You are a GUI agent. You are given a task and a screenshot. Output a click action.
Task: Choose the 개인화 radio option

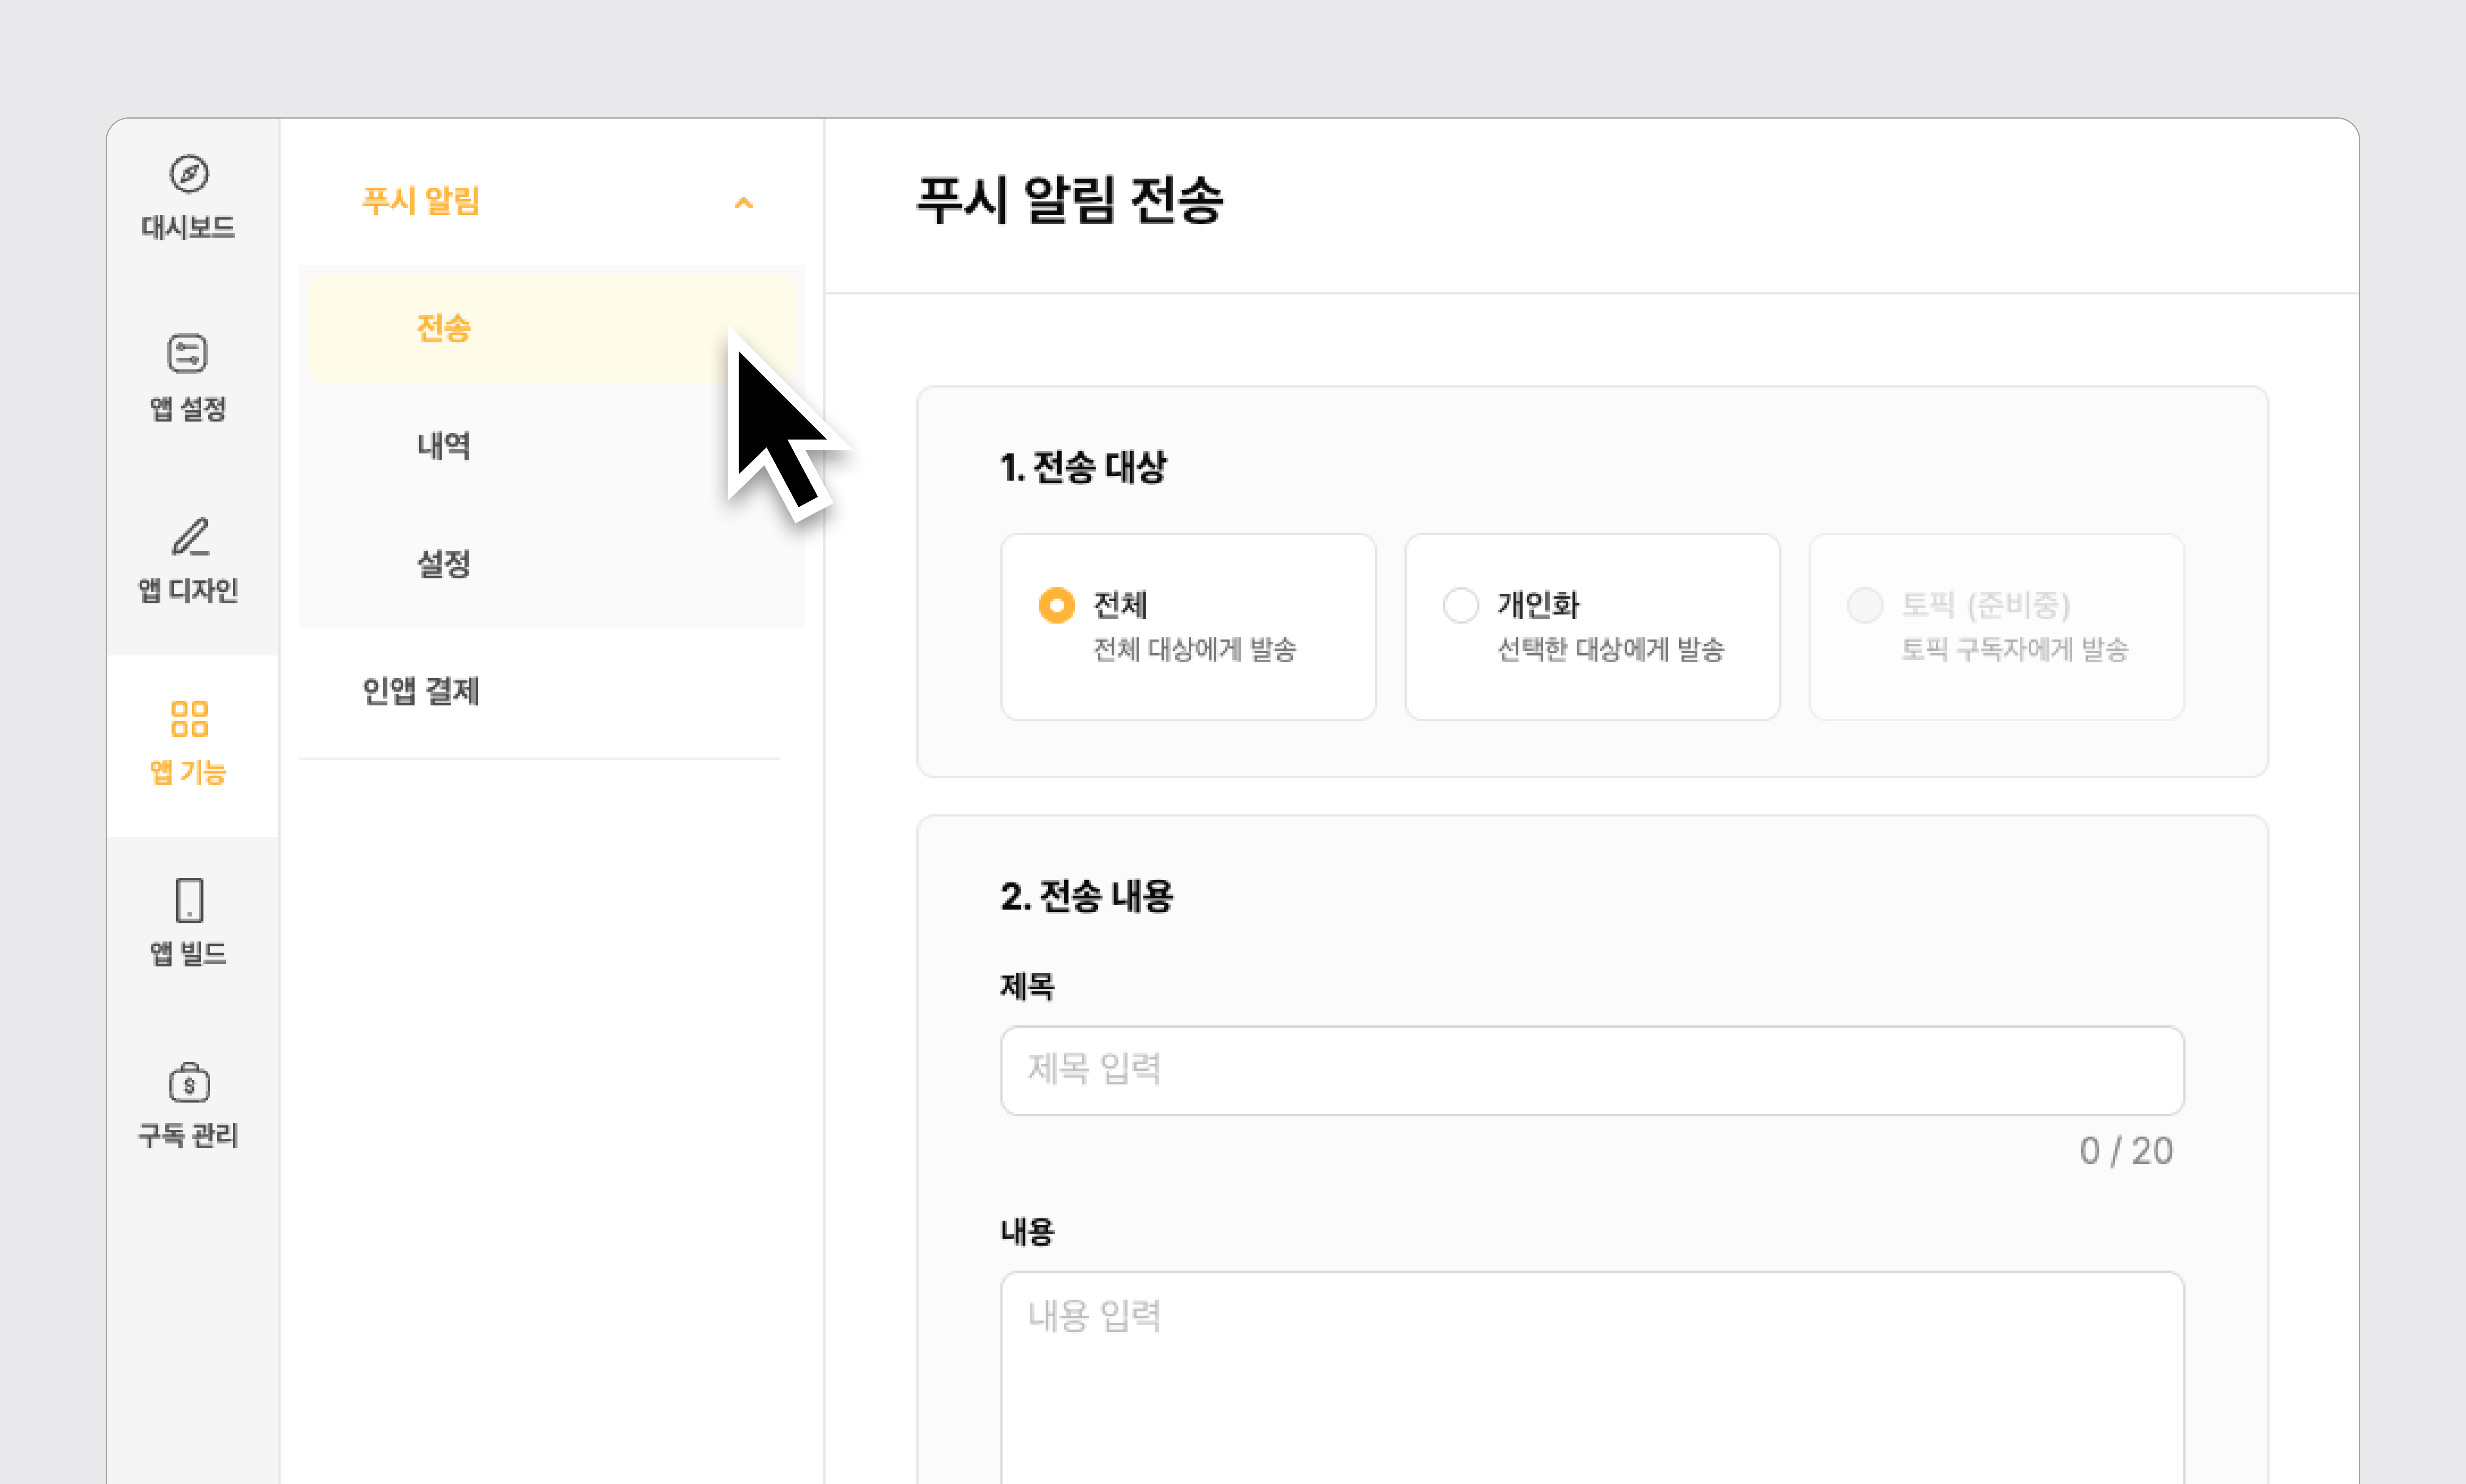(1460, 605)
